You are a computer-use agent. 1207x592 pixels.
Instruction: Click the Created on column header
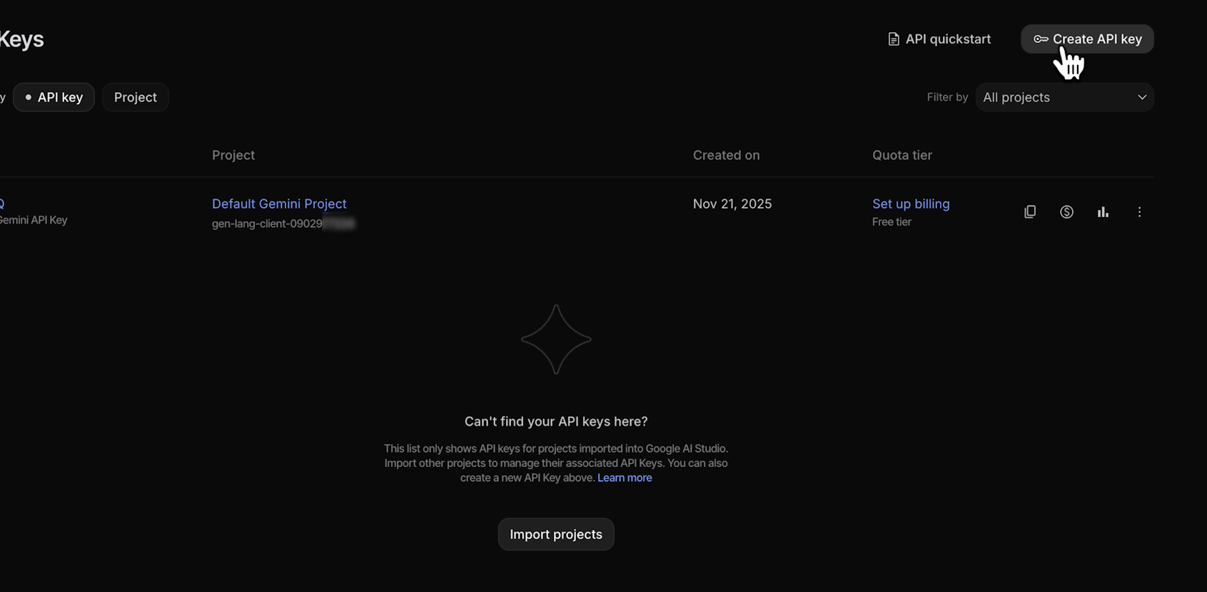pyautogui.click(x=727, y=155)
